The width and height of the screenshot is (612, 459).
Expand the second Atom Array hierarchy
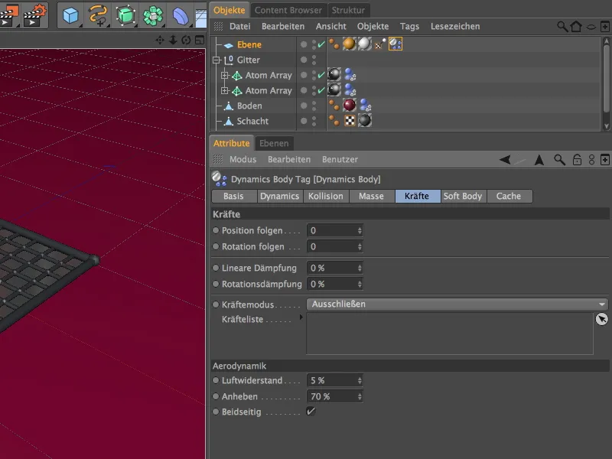pyautogui.click(x=224, y=90)
